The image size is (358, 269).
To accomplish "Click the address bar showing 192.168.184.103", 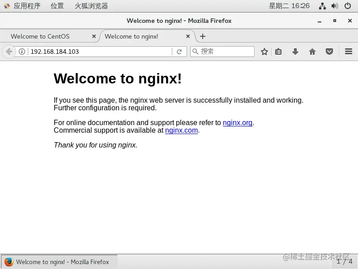I will (100, 52).
